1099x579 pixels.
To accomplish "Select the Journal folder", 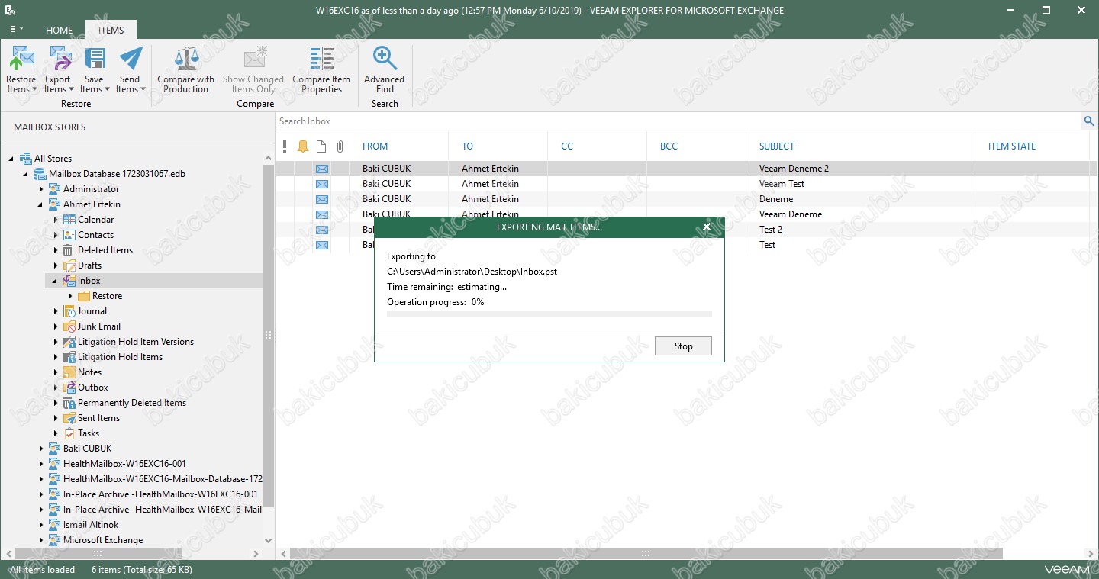I will (92, 311).
